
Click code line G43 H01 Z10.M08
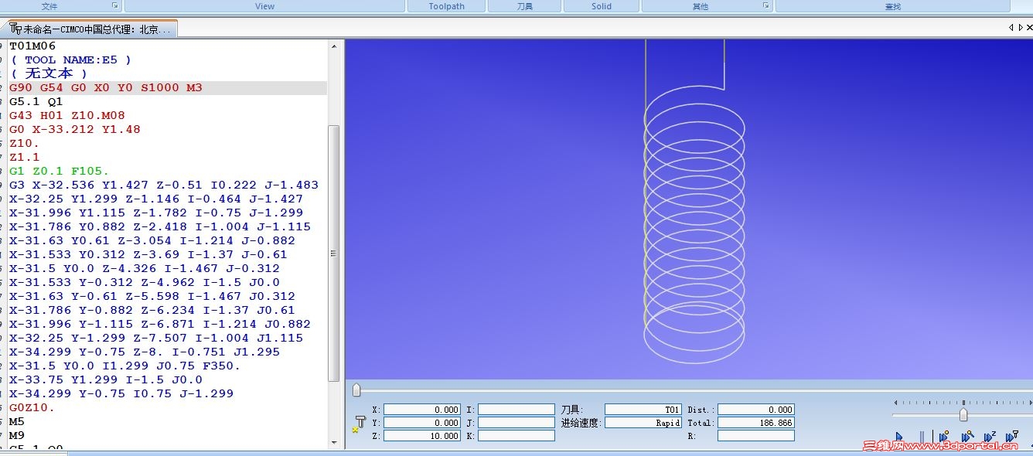point(67,116)
